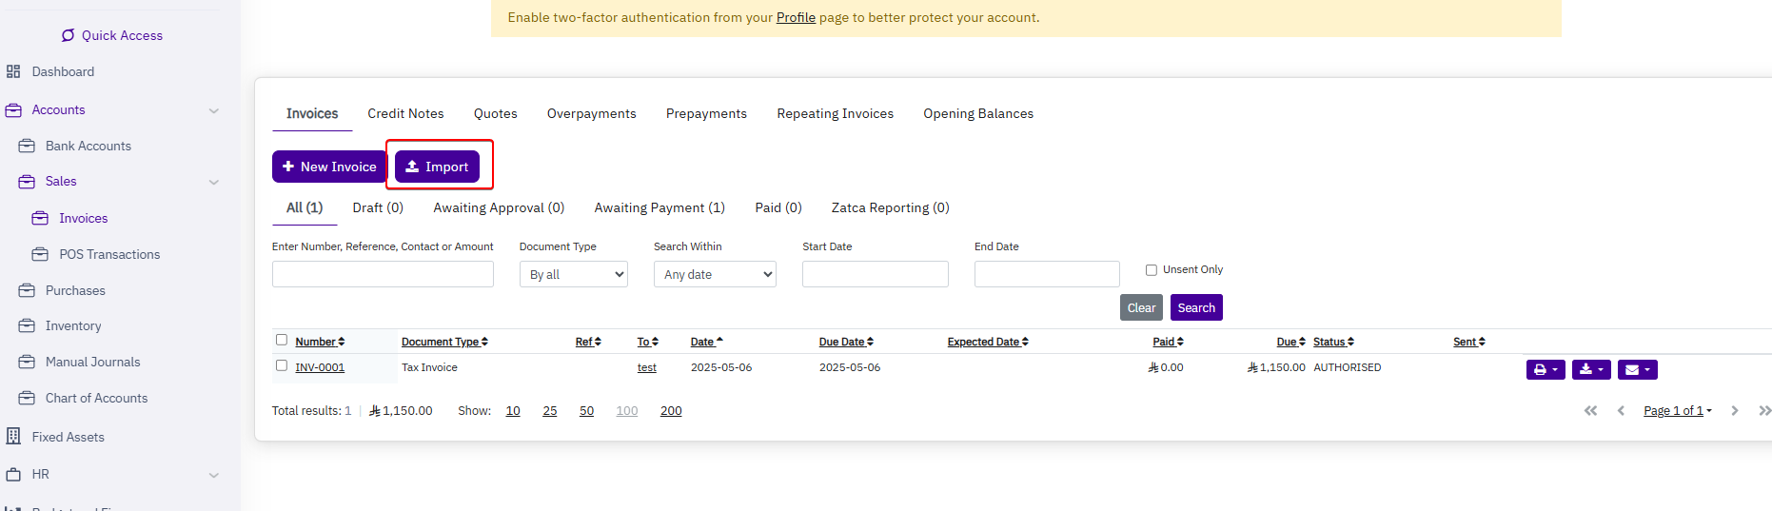This screenshot has width=1772, height=511.
Task: Collapse the Accounts section in sidebar
Action: 213,110
